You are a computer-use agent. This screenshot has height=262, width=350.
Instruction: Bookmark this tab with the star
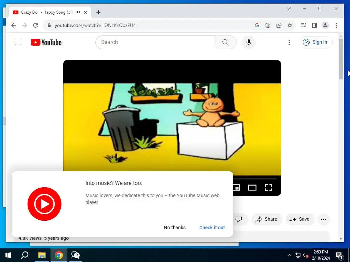tap(290, 25)
